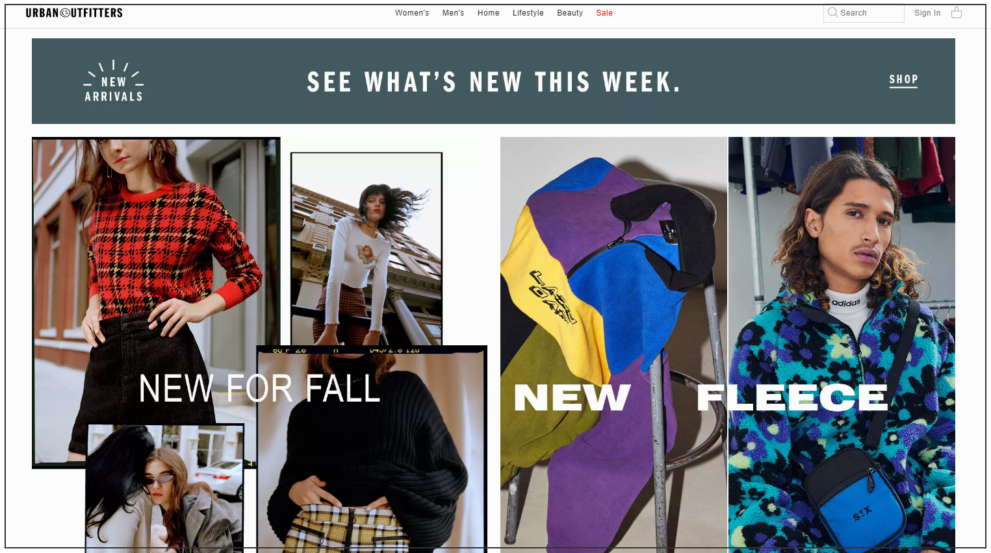Image resolution: width=991 pixels, height=553 pixels.
Task: Focus the Search input field
Action: click(x=864, y=13)
